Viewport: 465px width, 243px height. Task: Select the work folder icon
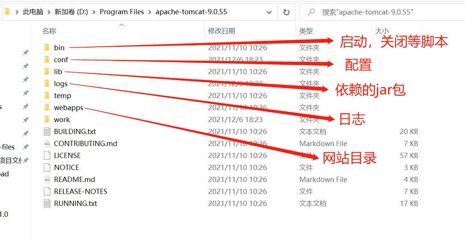[47, 119]
